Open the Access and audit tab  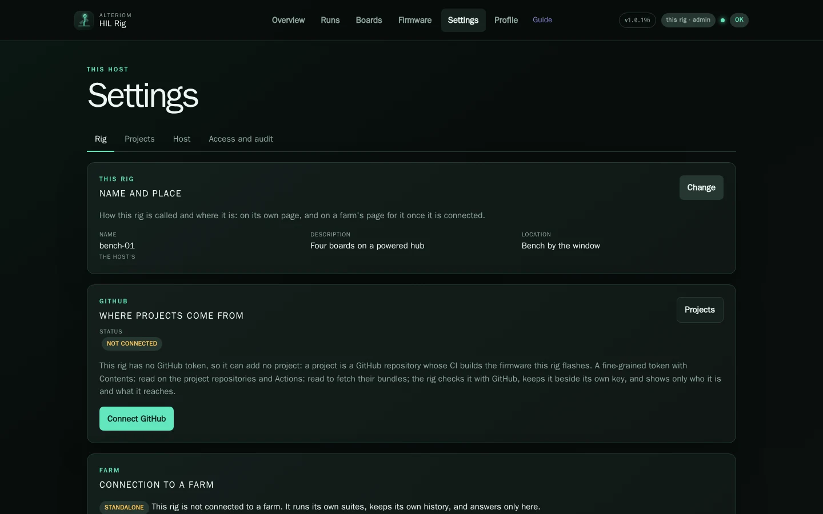241,139
